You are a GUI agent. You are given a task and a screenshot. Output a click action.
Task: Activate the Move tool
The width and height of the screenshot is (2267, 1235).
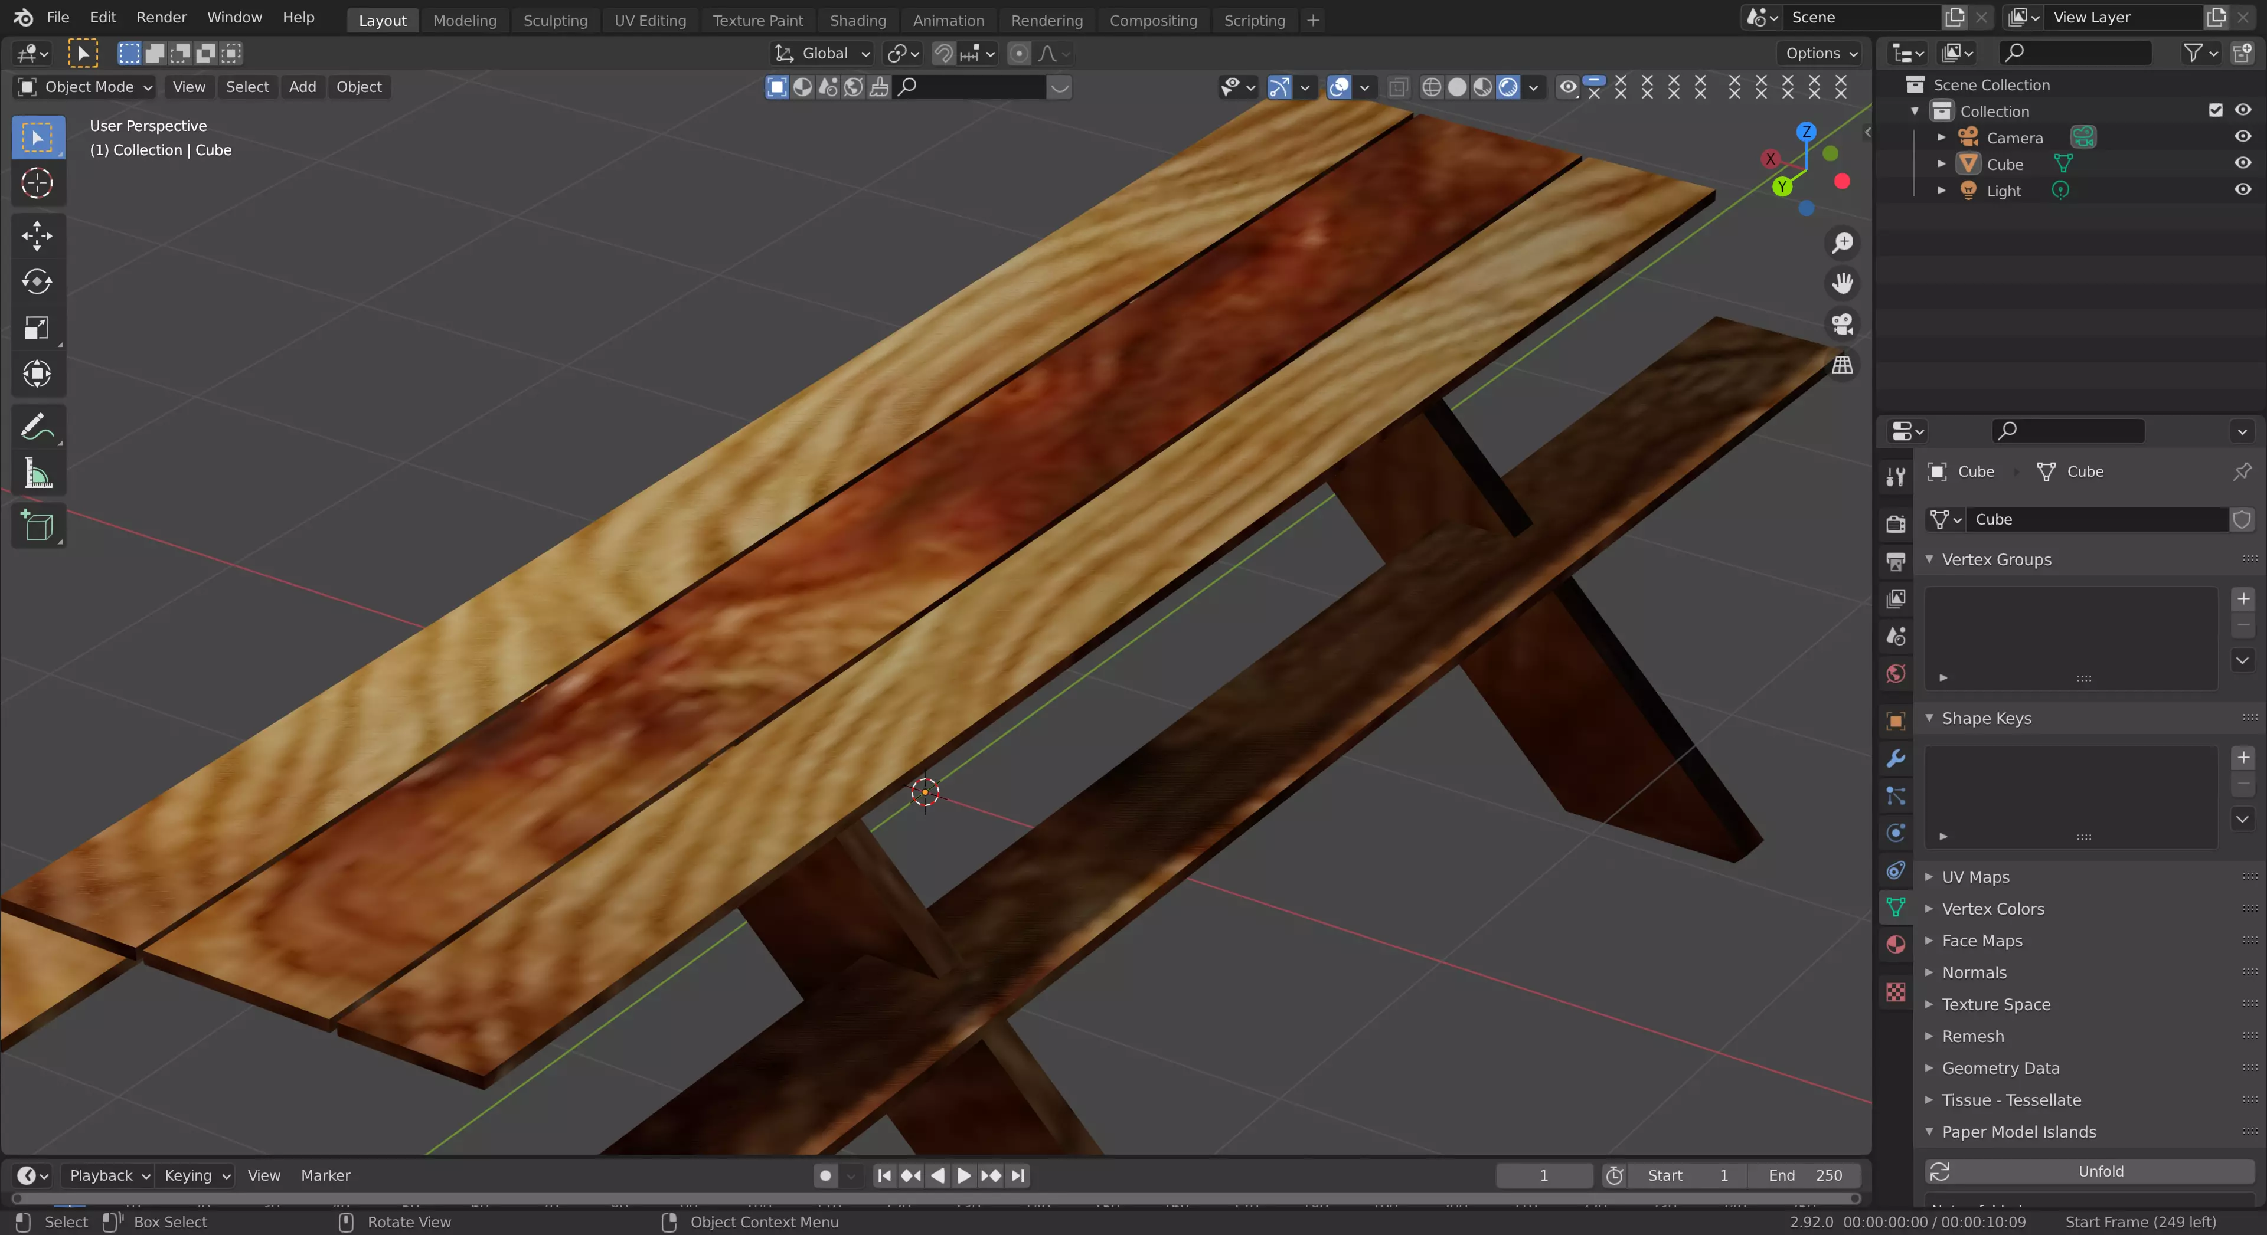(37, 235)
